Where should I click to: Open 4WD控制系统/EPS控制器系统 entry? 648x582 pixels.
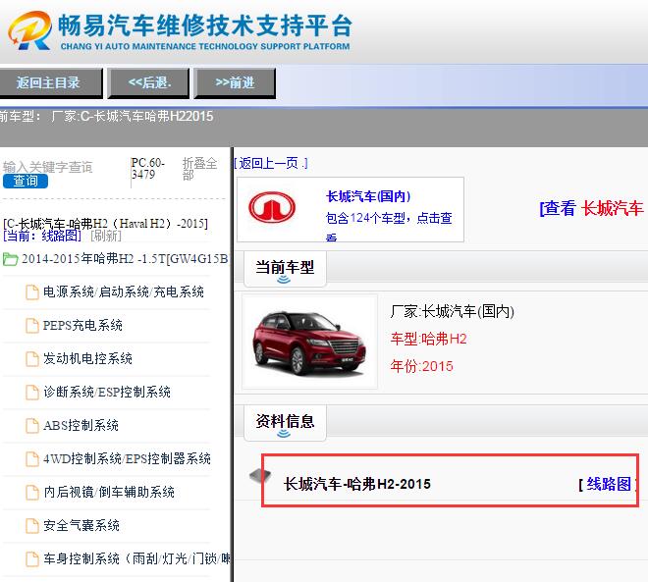(127, 459)
